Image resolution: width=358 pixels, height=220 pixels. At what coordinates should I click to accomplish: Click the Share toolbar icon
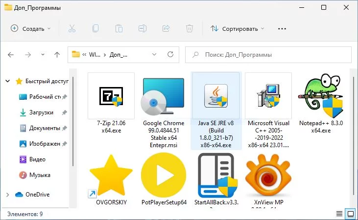166,28
